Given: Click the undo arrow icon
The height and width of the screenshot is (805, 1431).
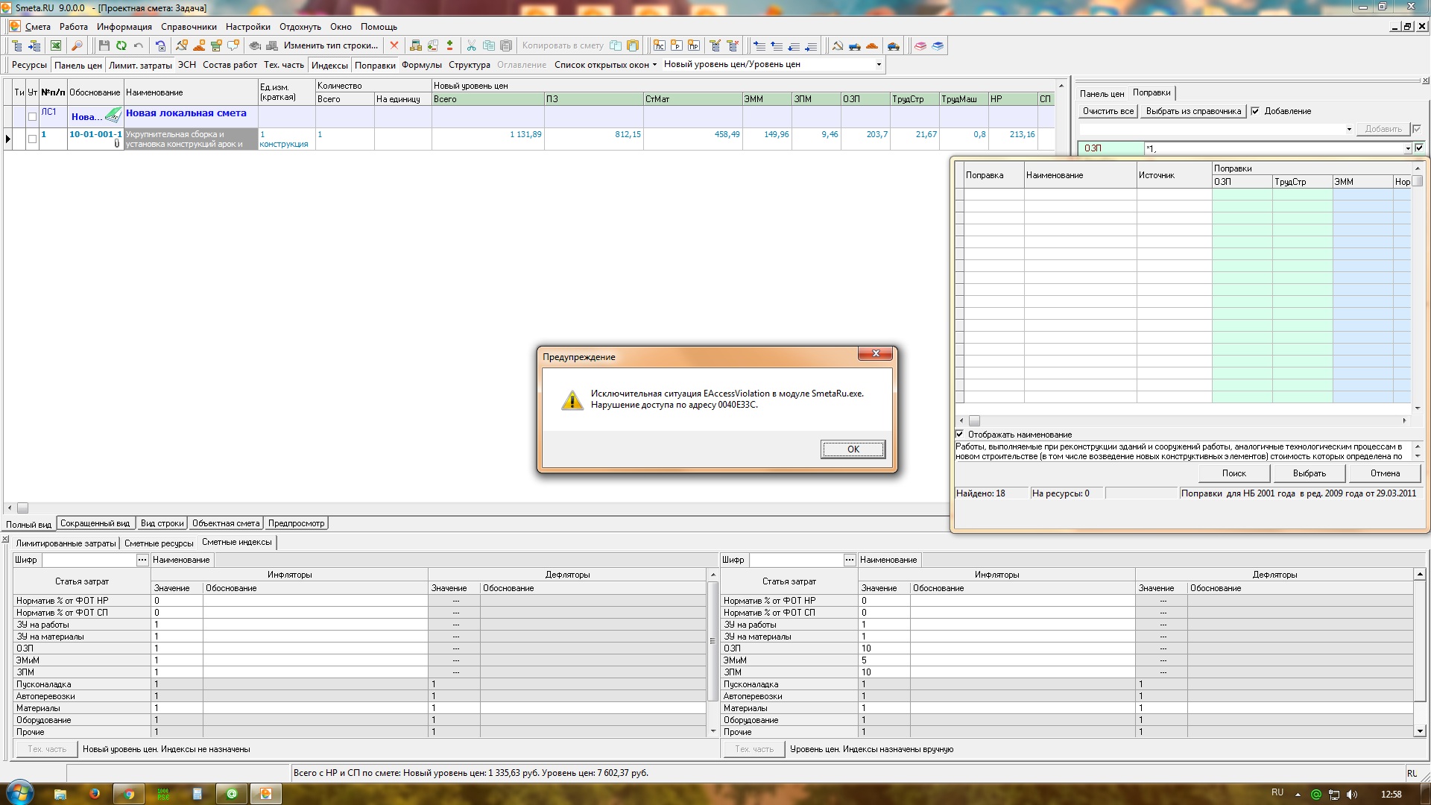Looking at the screenshot, I should pyautogui.click(x=138, y=45).
